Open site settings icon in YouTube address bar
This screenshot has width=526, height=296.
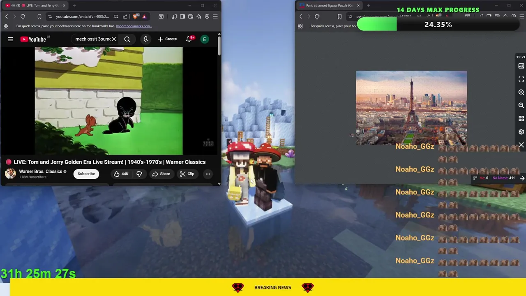tap(50, 16)
